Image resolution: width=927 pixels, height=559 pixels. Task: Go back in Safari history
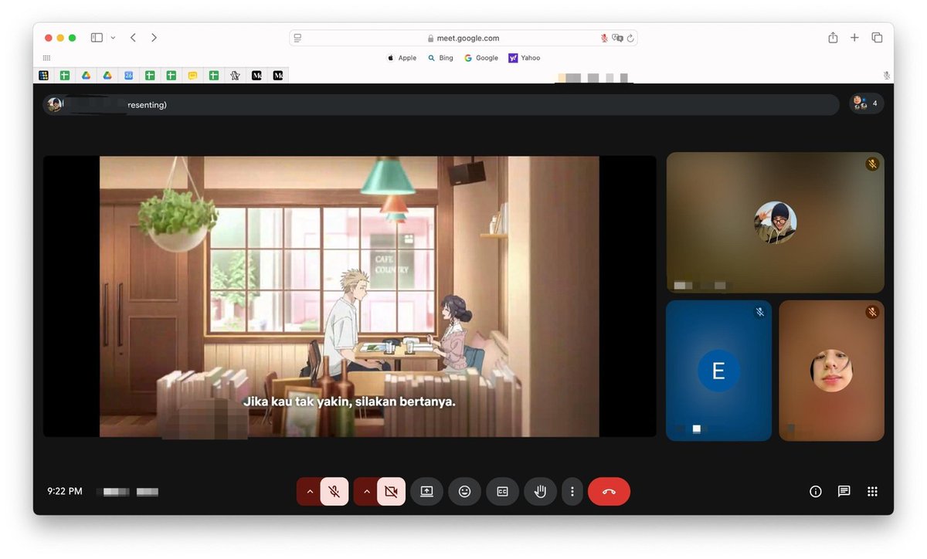[x=133, y=37]
